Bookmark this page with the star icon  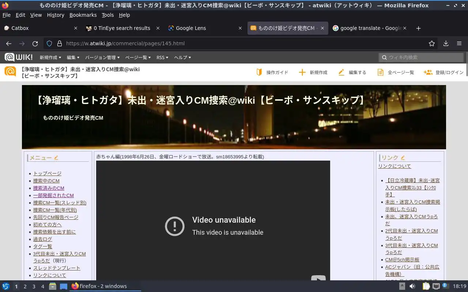tap(432, 43)
